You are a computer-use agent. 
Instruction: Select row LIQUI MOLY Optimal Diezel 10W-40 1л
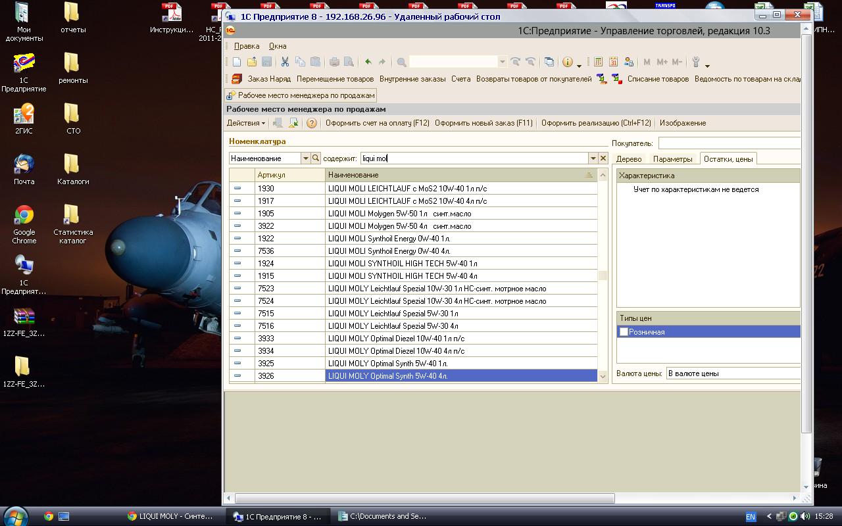(413, 339)
